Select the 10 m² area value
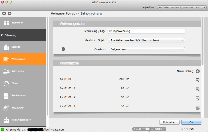The width and height of the screenshot is (208, 132). tap(125, 106)
